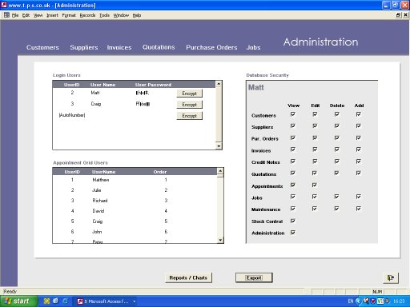410x307 pixels.
Task: Click the Access form icon in menu bar
Action: pyautogui.click(x=6, y=15)
